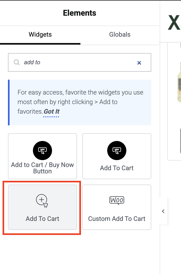This screenshot has width=181, height=274.
Task: Dismiss the favorites tip via Got It
Action: pos(51,112)
